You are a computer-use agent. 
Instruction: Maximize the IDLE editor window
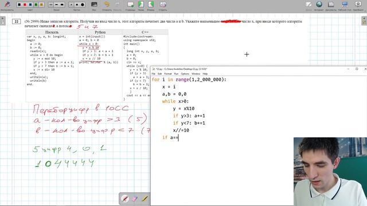tap(357, 69)
